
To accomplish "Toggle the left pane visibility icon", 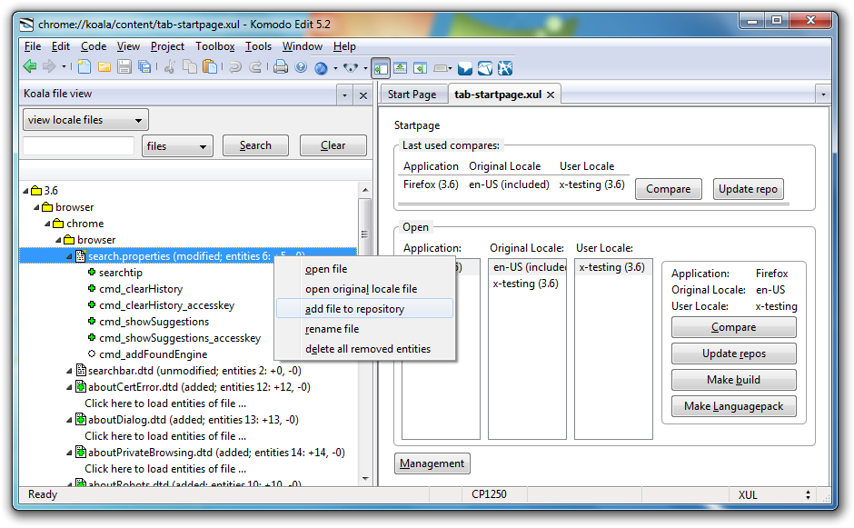I will pyautogui.click(x=381, y=68).
